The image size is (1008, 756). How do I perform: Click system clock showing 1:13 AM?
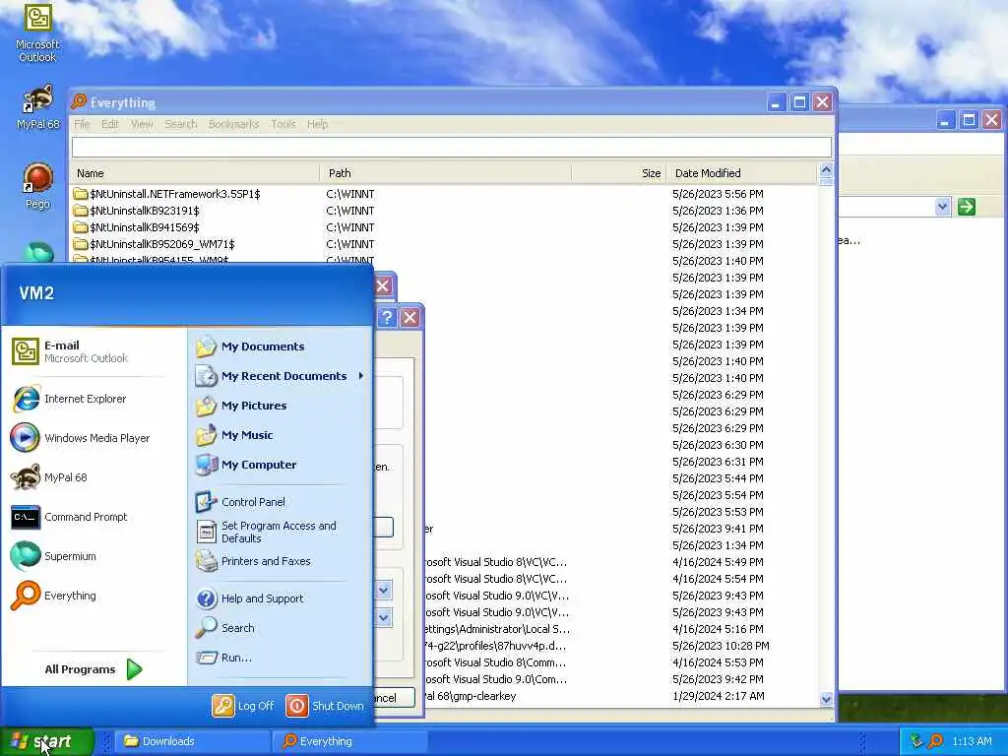(x=972, y=741)
